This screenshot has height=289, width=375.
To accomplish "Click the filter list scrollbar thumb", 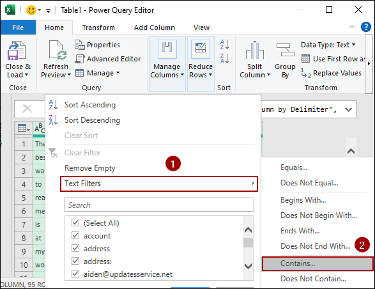I will point(248,242).
